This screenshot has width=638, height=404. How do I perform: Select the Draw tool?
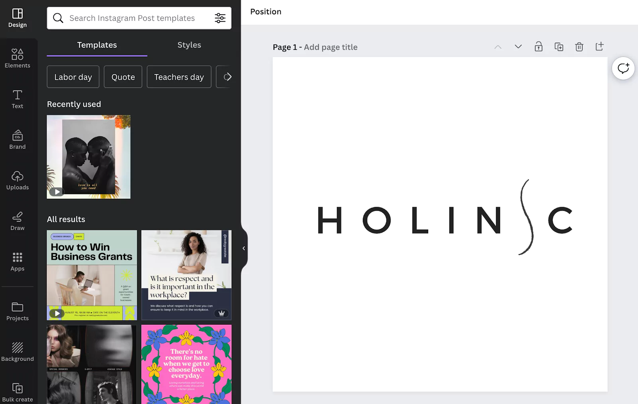[x=18, y=221]
